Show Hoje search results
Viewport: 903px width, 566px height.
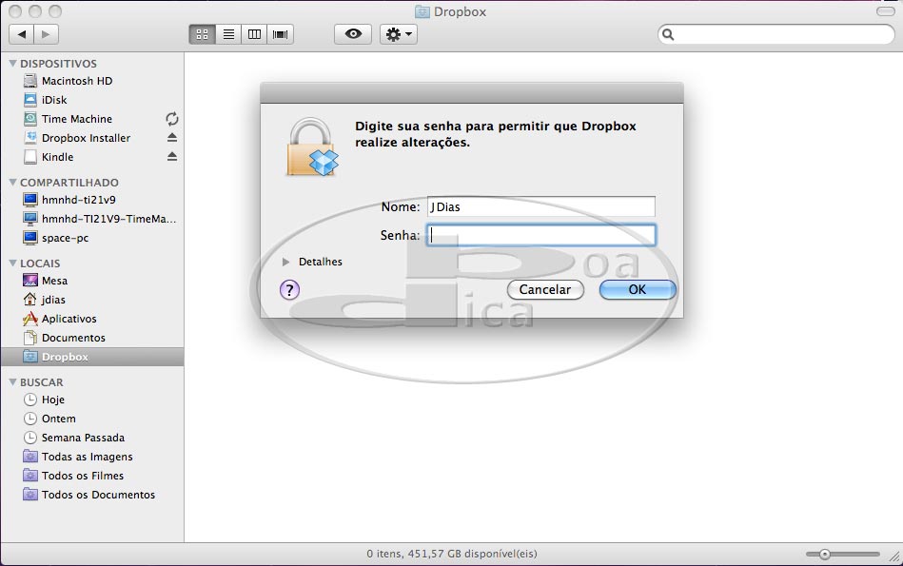tap(92, 400)
